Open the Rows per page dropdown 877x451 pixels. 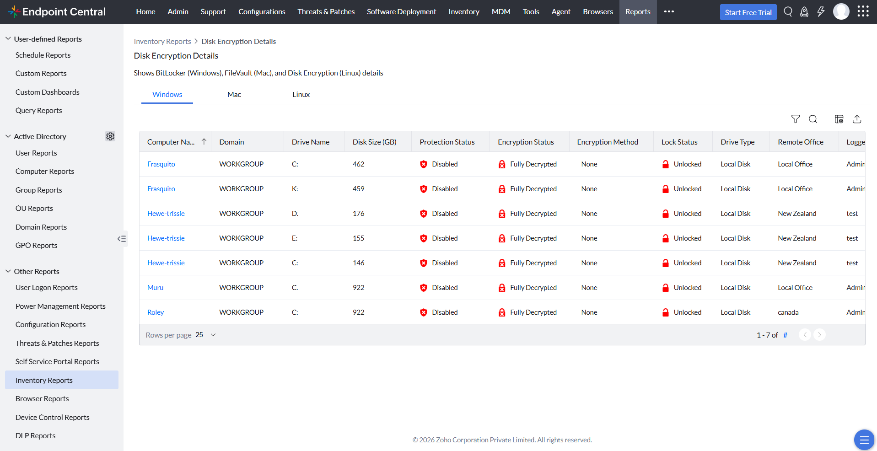(x=206, y=335)
